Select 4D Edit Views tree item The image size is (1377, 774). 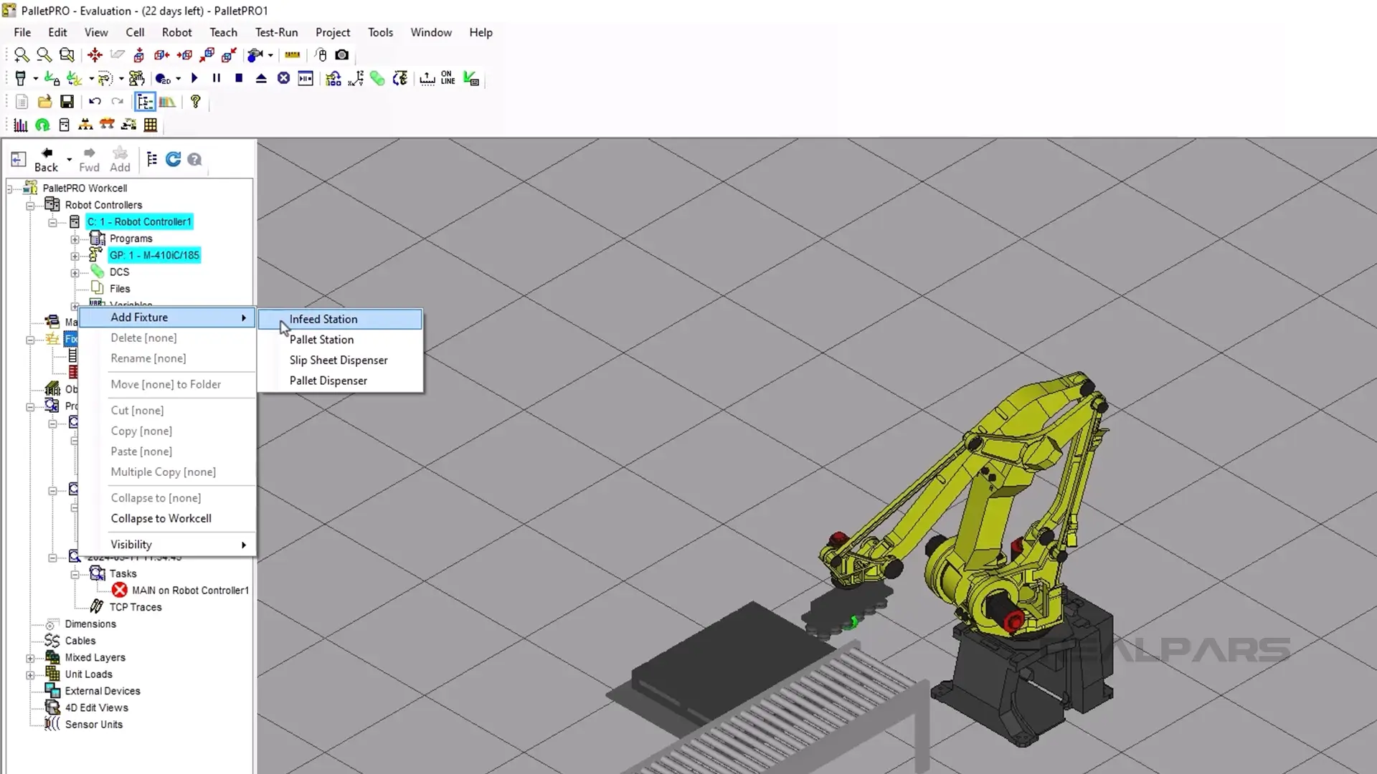(x=97, y=708)
